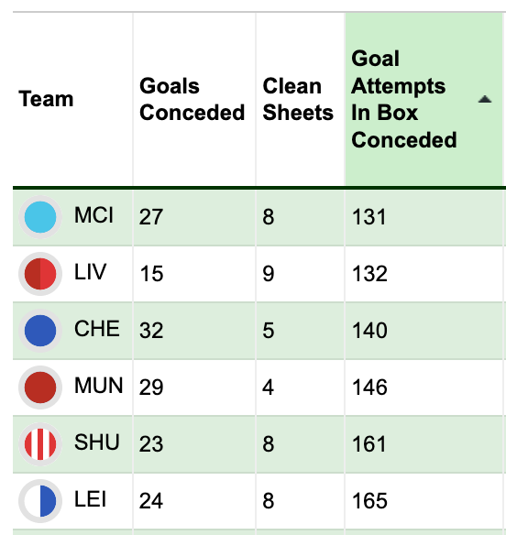Sort table by Team column header
Image resolution: width=506 pixels, height=535 pixels.
pos(46,99)
